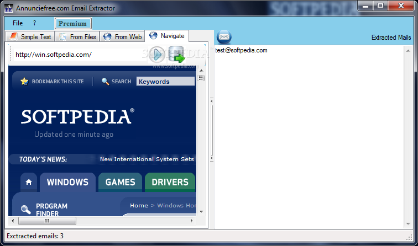The width and height of the screenshot is (418, 246).
Task: Click the Softpedia logo
Action: [77, 116]
